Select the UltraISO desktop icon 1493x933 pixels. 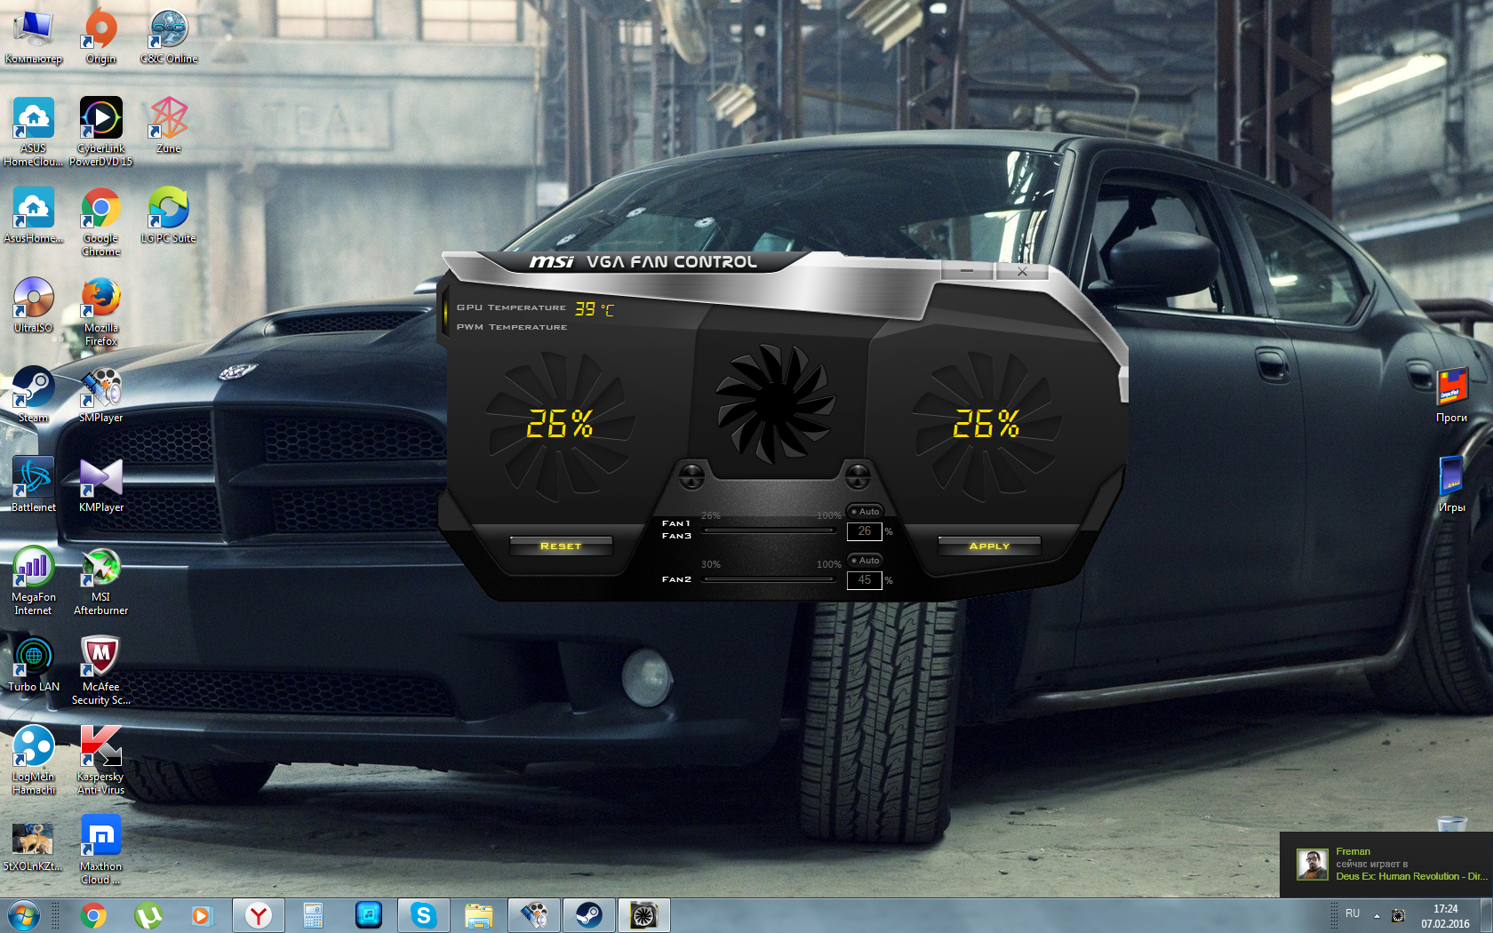point(34,305)
